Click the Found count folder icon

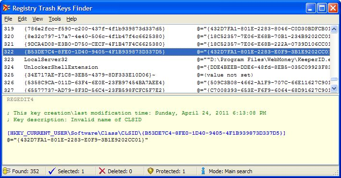[x=7, y=171]
